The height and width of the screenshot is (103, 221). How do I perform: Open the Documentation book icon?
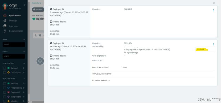pyautogui.click(x=5, y=31)
